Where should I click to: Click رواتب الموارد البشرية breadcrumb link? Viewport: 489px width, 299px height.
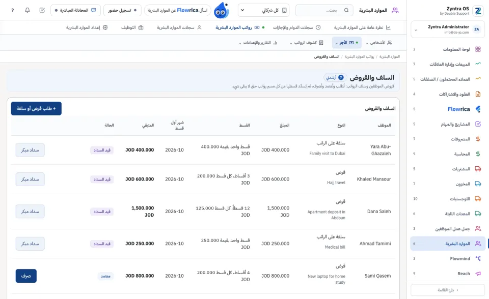[x=359, y=56]
